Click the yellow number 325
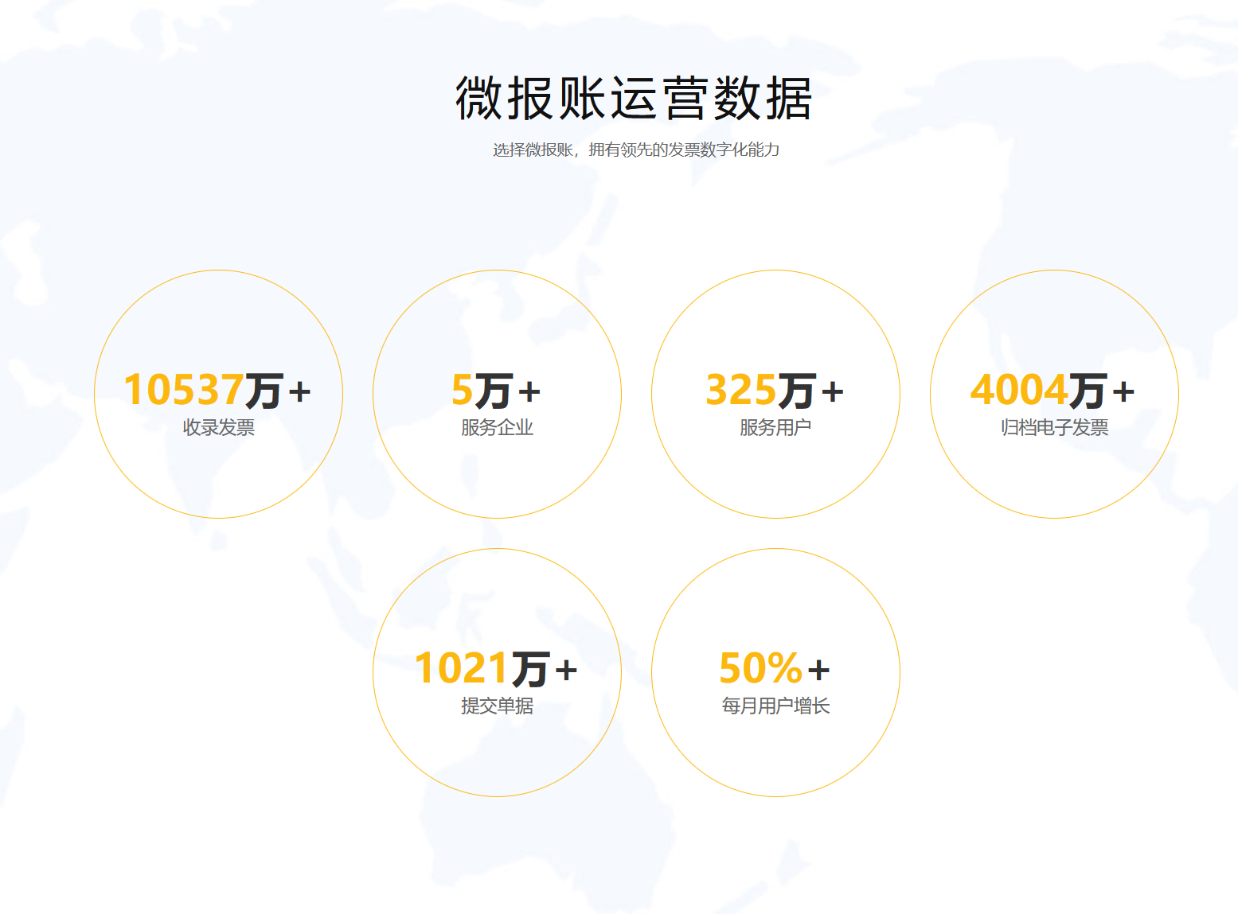 [740, 390]
